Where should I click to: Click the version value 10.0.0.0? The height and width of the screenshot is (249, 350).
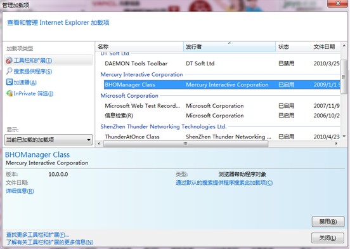click(58, 174)
